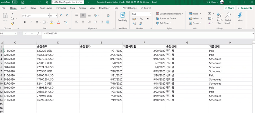255x113 pixels.
Task: Click the formula bar Insert Function fx
Action: [38, 34]
